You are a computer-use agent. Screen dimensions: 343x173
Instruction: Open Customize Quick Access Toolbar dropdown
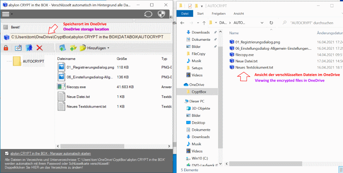[x=202, y=6]
